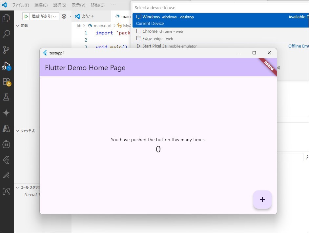309x233 pixels.
Task: Open the robot face icon in activity bar
Action: [x=6, y=144]
